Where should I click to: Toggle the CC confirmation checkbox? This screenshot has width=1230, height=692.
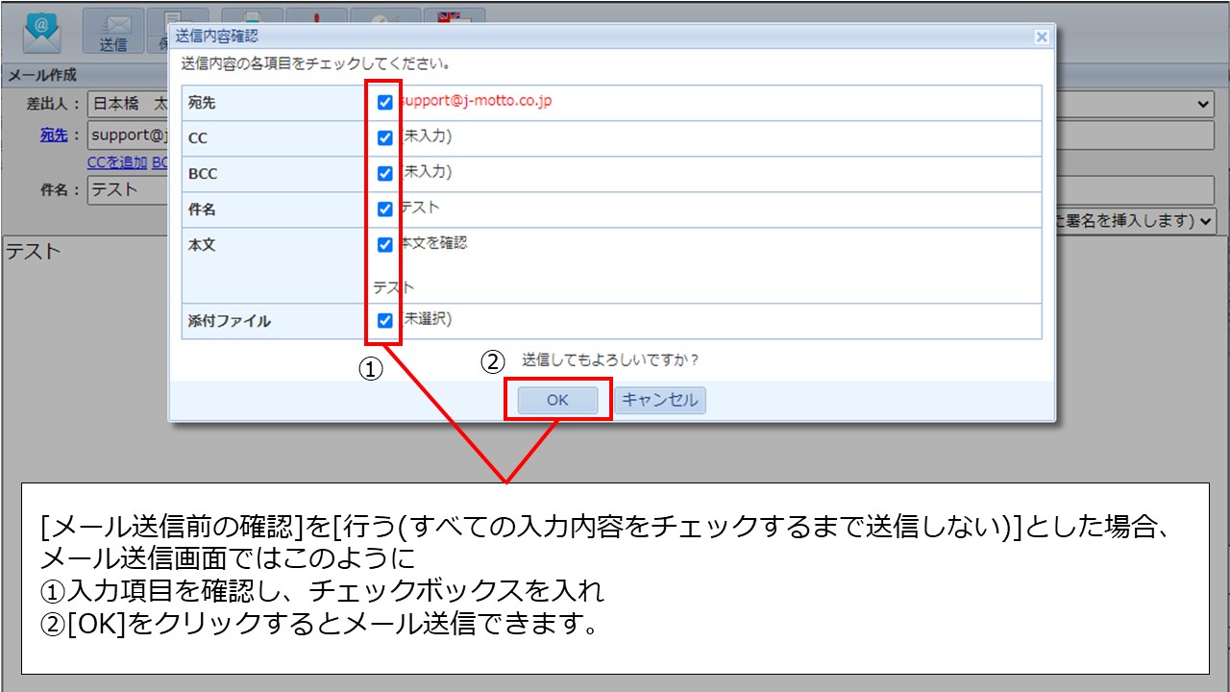click(385, 137)
